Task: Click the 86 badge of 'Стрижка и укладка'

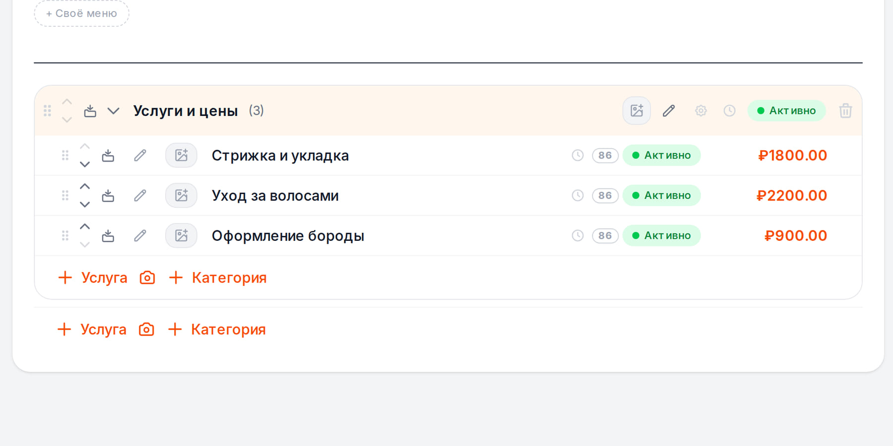Action: [605, 155]
